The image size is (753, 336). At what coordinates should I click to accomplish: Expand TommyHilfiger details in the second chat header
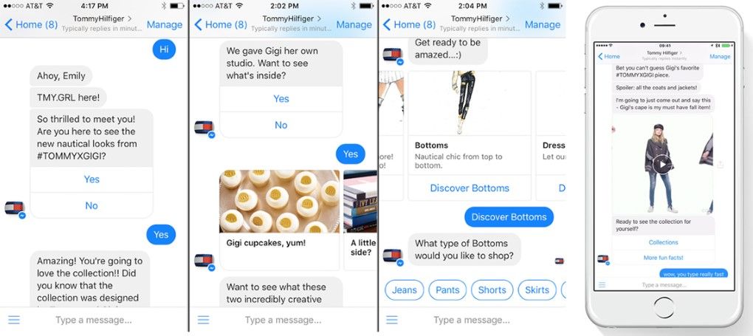292,18
